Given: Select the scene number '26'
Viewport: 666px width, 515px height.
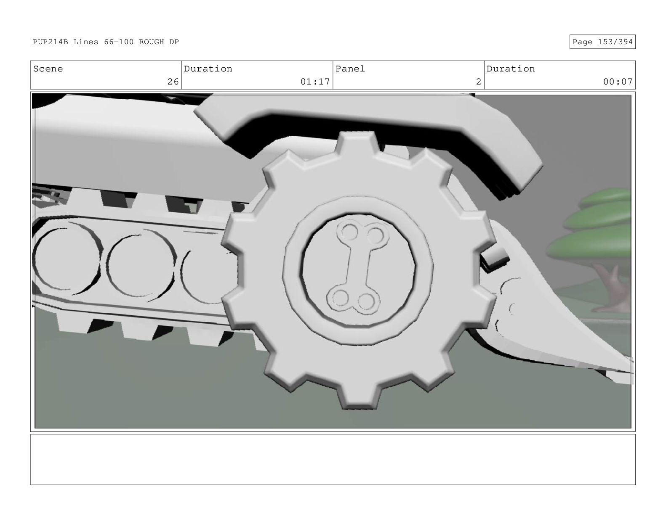Looking at the screenshot, I should coord(173,82).
